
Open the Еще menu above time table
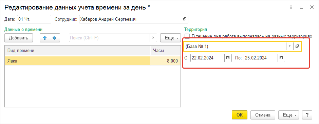(170, 38)
